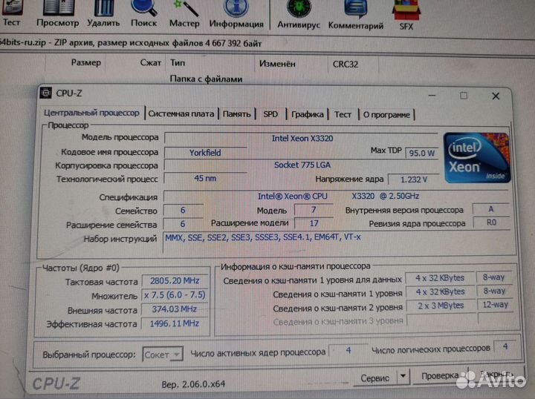
Task: Click the Вер. 2.06.0.x64 version text
Action: (x=193, y=384)
